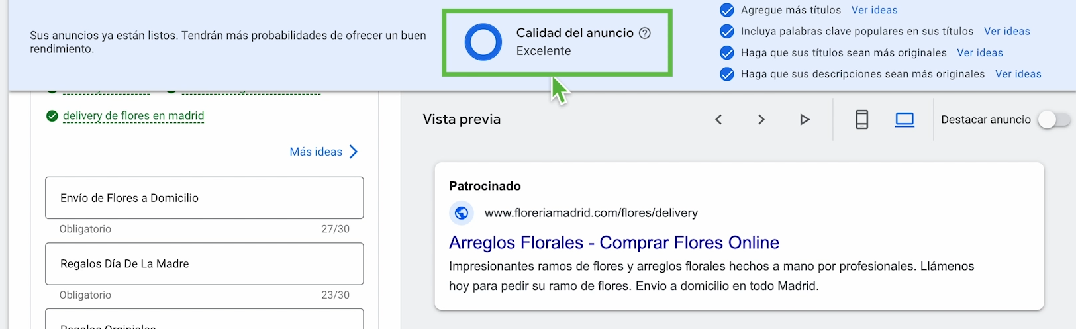Click checkmark next to Agregue más títulos
1076x329 pixels.
(x=726, y=10)
